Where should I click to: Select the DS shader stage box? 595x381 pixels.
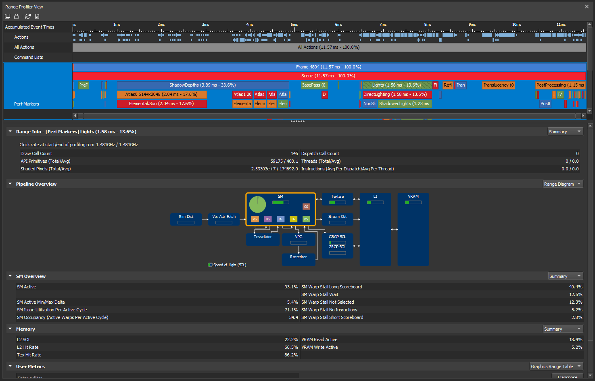[x=281, y=219]
